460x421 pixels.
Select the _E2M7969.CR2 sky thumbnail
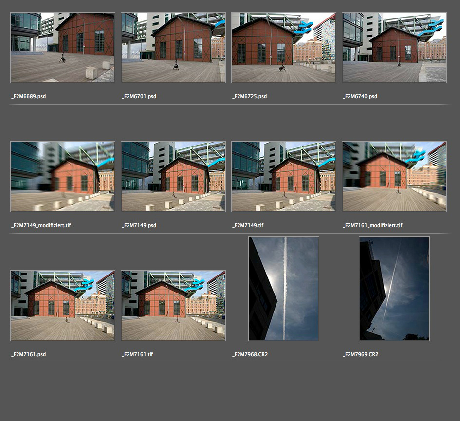(x=394, y=289)
